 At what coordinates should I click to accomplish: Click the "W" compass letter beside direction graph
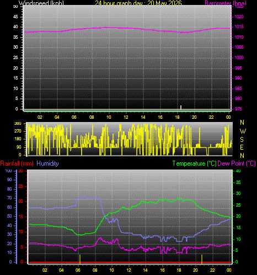click(x=243, y=131)
